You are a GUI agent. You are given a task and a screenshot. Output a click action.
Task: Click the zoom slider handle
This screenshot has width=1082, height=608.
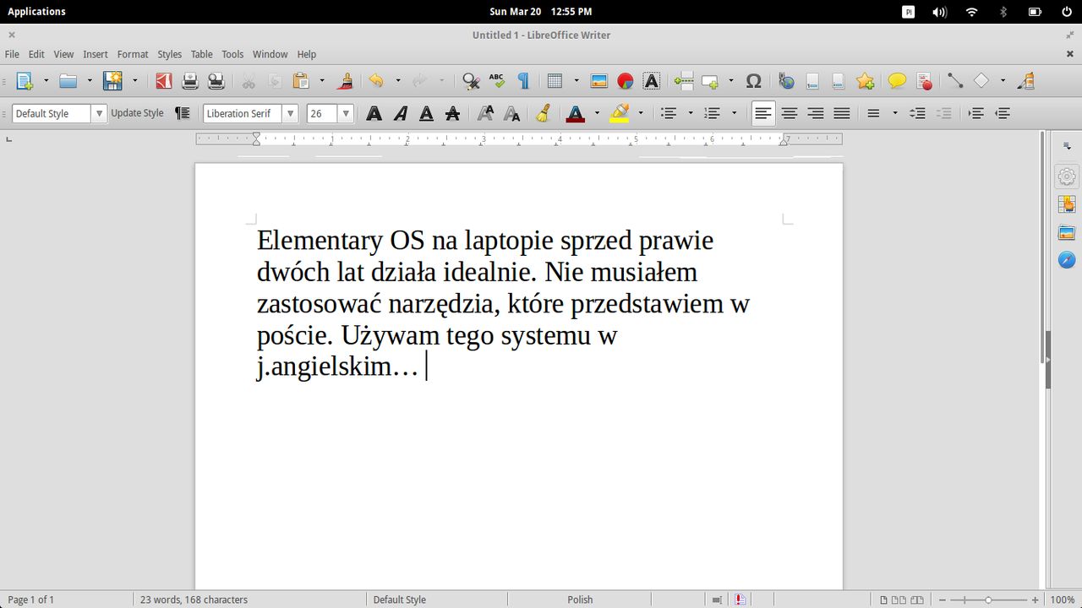tap(988, 600)
